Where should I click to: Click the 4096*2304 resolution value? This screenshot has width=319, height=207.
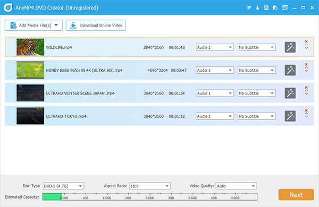coord(157,70)
